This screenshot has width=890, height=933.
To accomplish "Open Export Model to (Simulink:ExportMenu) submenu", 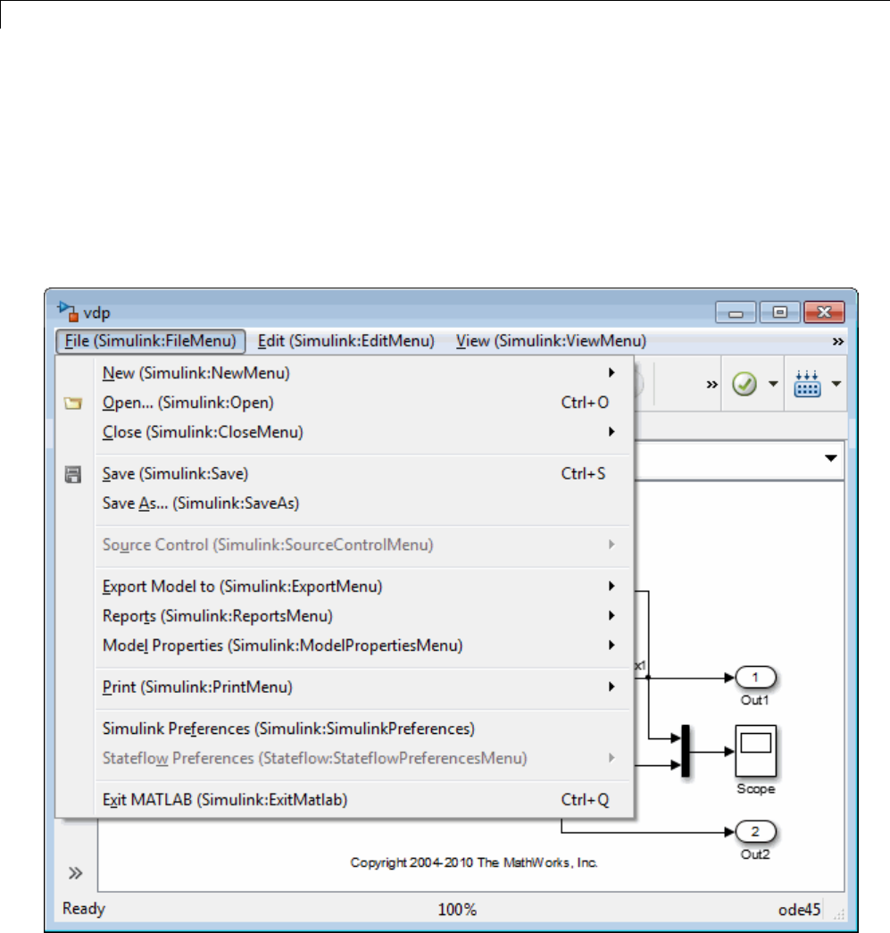I will click(x=363, y=587).
